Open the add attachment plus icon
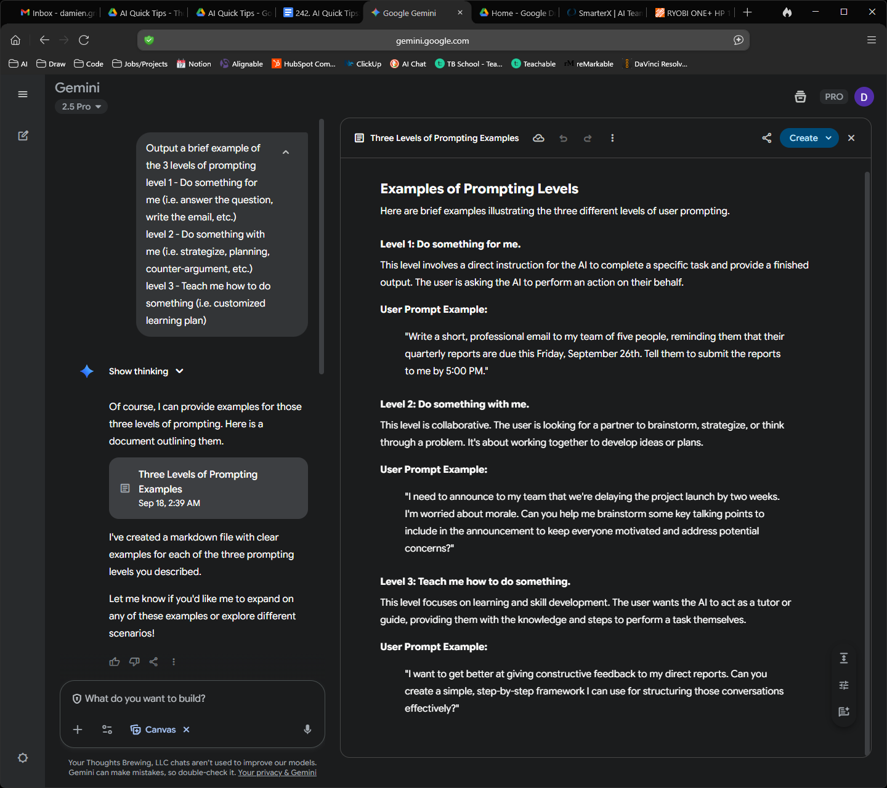This screenshot has height=788, width=887. coord(77,729)
